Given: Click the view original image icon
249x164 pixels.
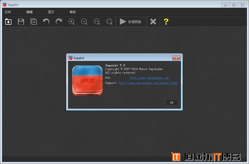Looking at the screenshot, I should pos(33,22).
